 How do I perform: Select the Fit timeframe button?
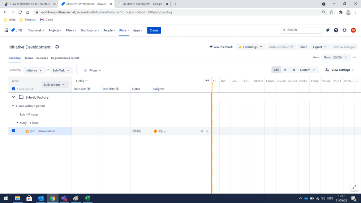pyautogui.click(x=293, y=70)
